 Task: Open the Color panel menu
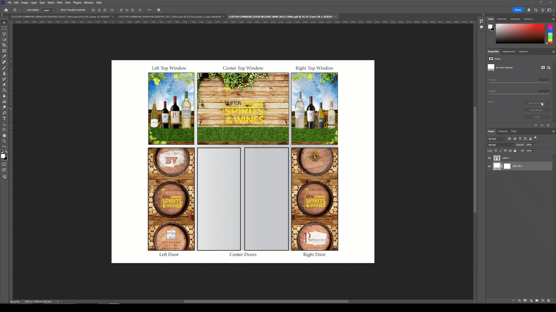click(x=553, y=19)
